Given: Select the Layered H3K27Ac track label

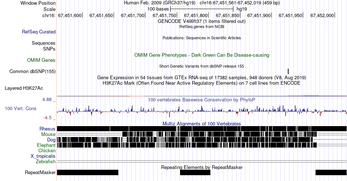Looking at the screenshot, I should [24, 88].
